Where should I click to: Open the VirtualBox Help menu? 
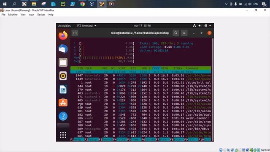pyautogui.click(x=51, y=15)
